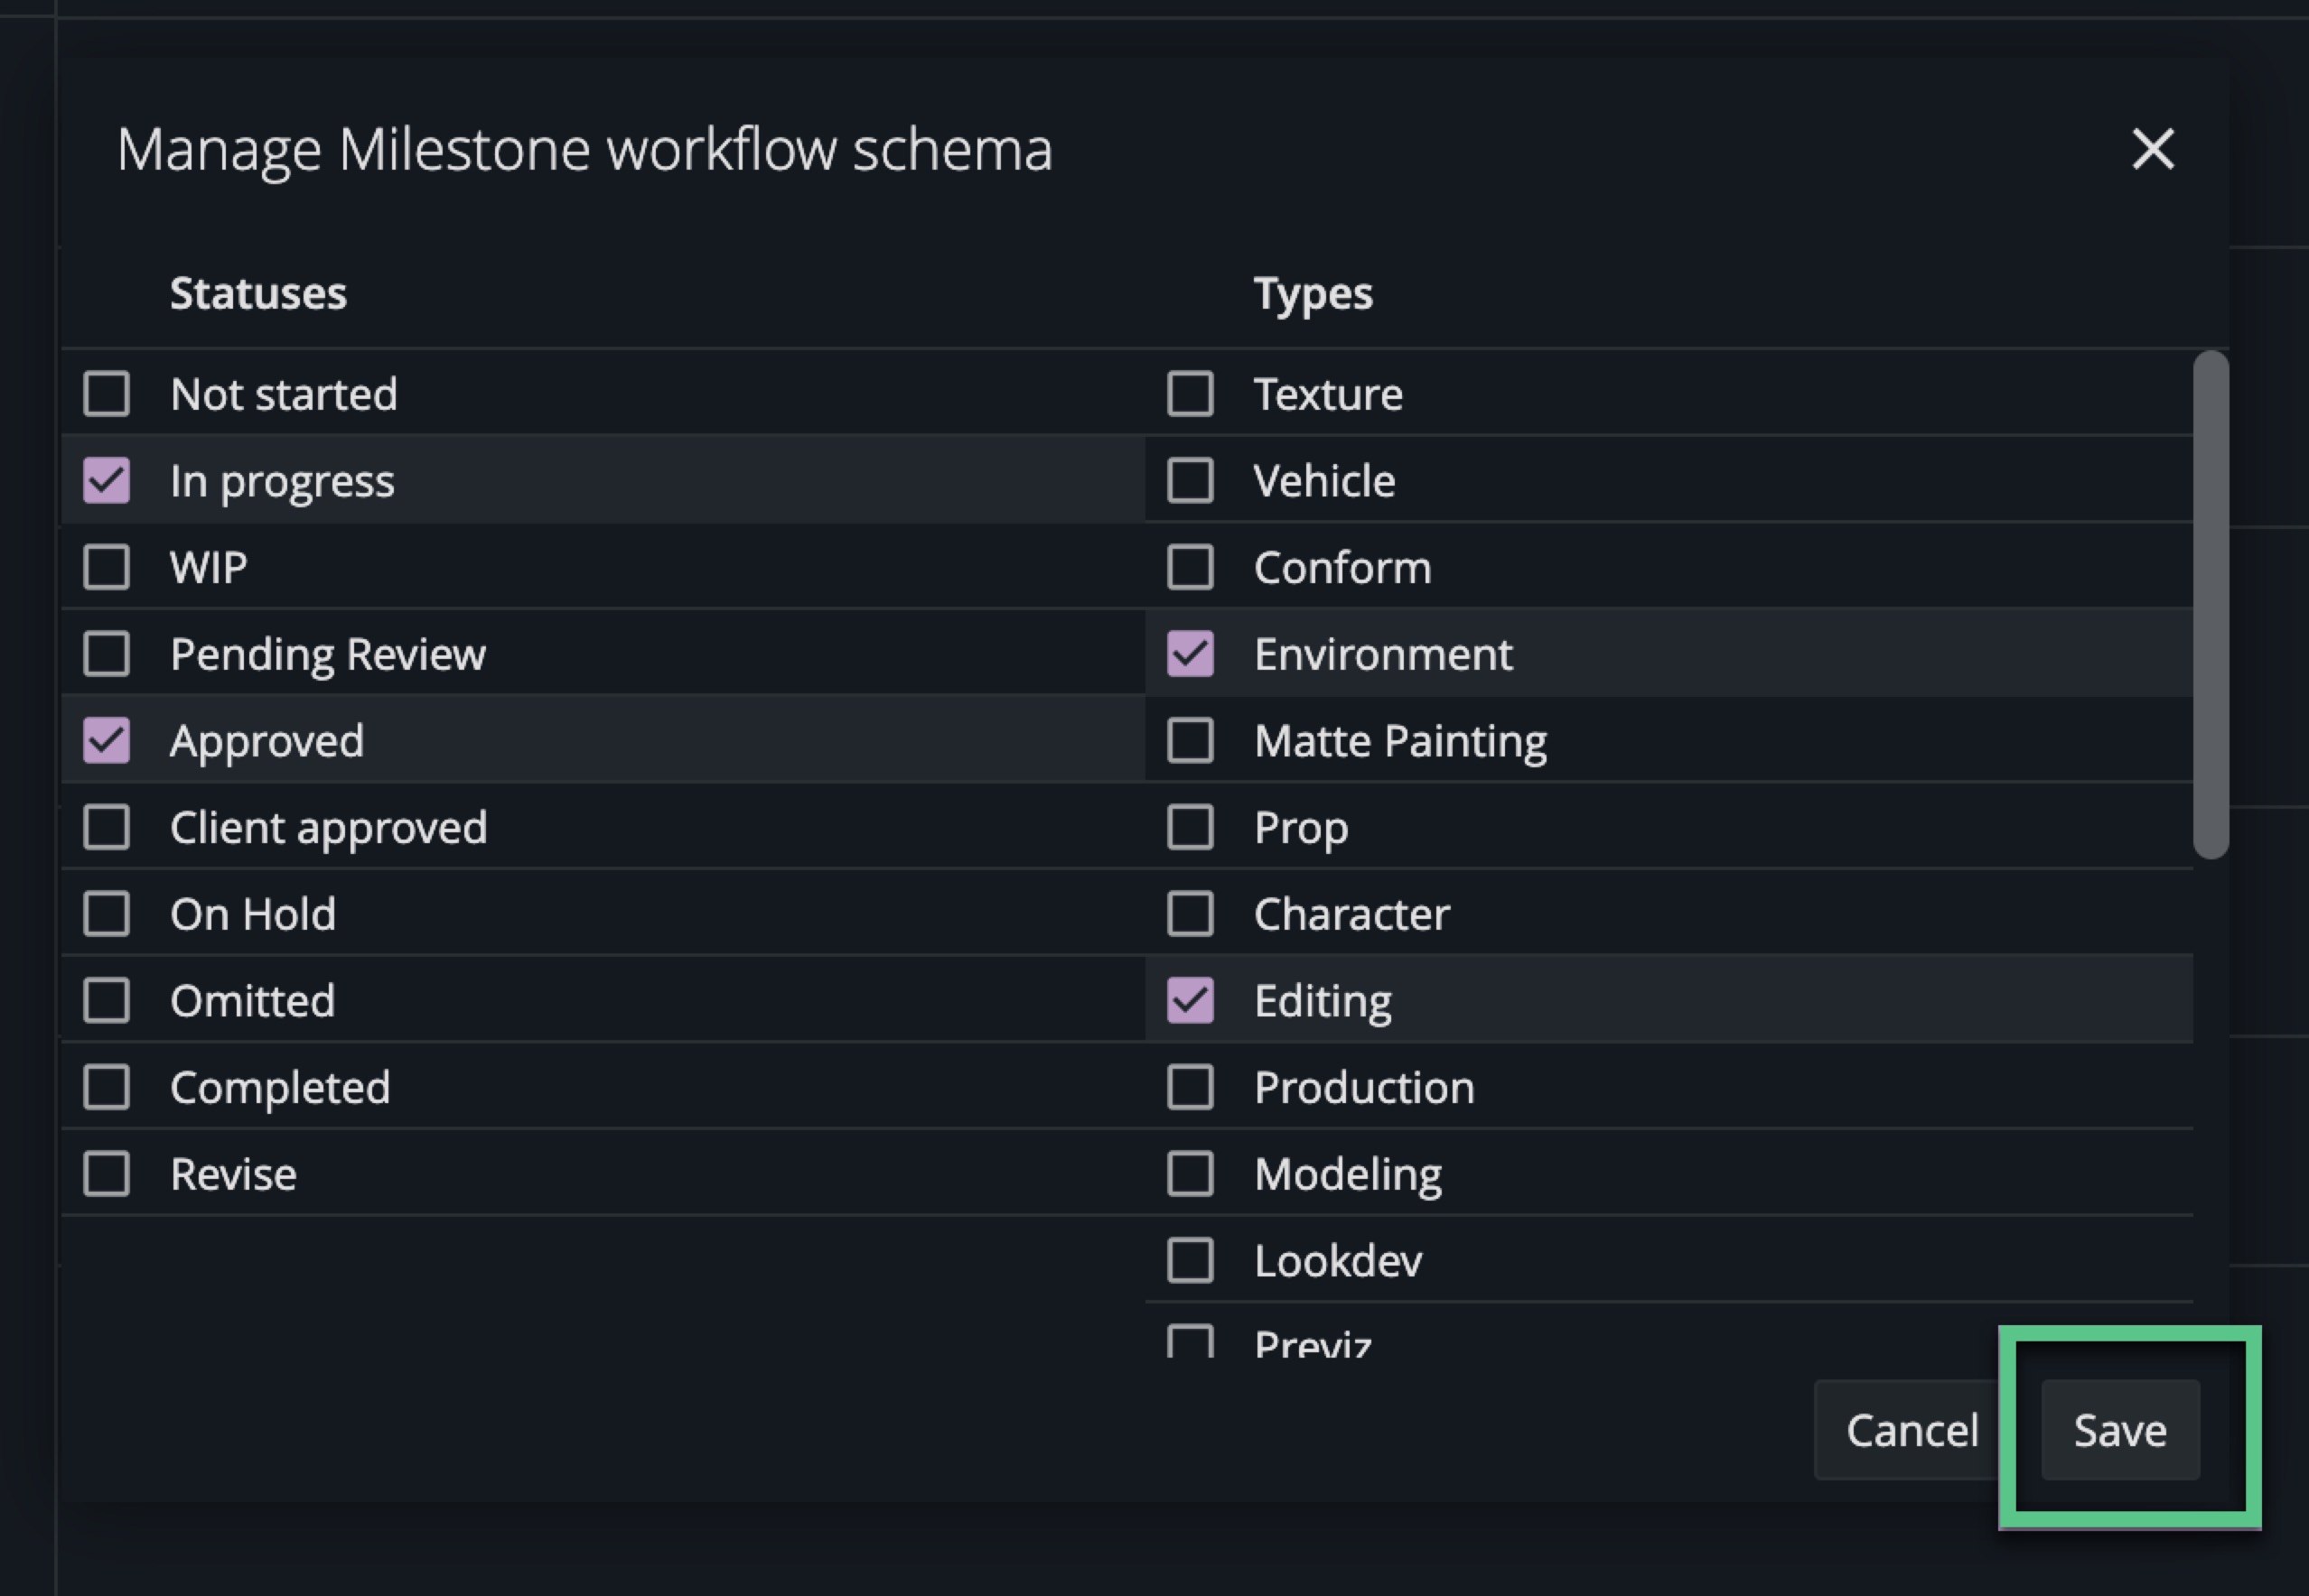Screen dimensions: 2309x1596
Task: Disable the Approved status checkbox
Action: (107, 741)
